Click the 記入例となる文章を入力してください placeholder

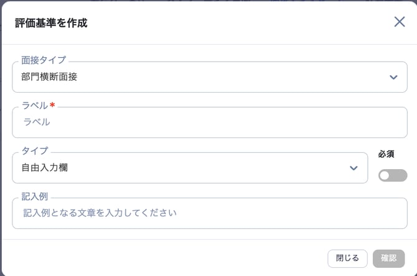100,213
